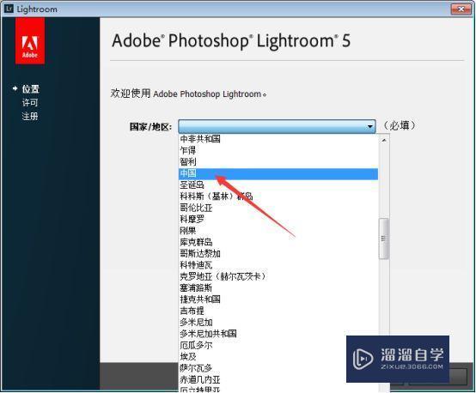Click the list scrollbar up arrow
Screen dimensions: 476x393
coord(384,140)
